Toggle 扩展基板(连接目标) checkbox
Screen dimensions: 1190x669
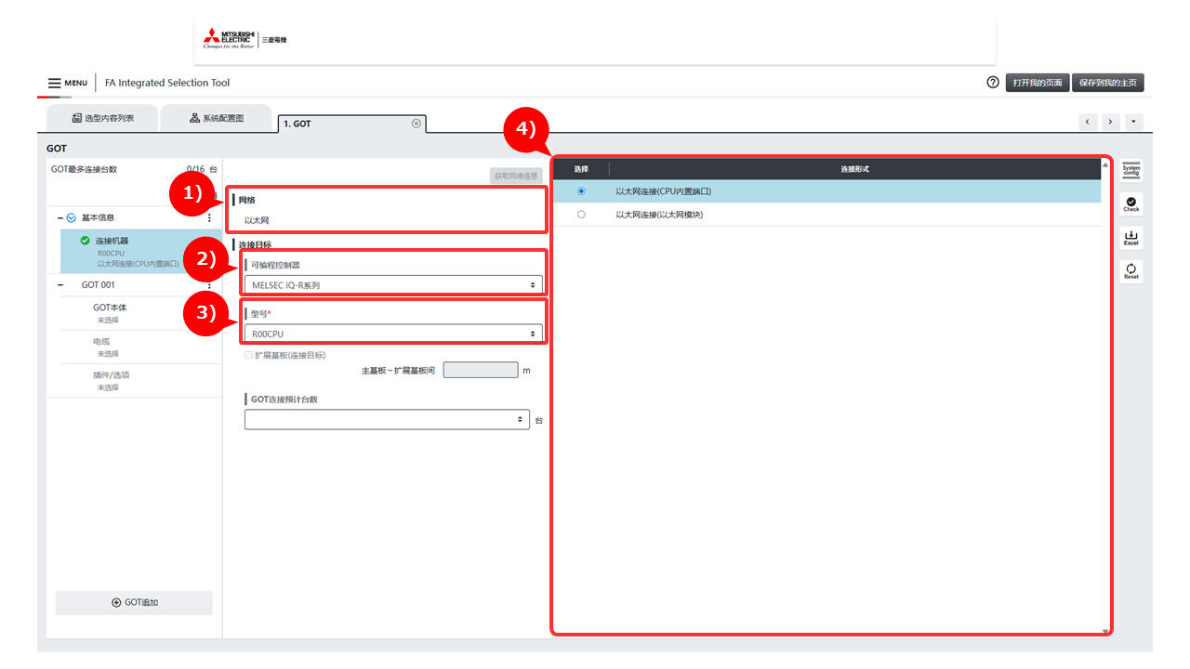pyautogui.click(x=248, y=355)
